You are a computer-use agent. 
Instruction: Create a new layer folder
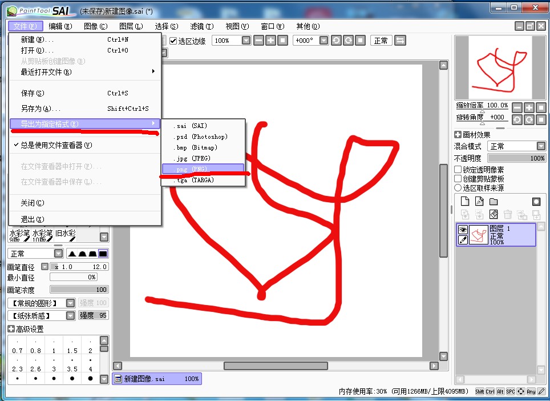coord(494,201)
